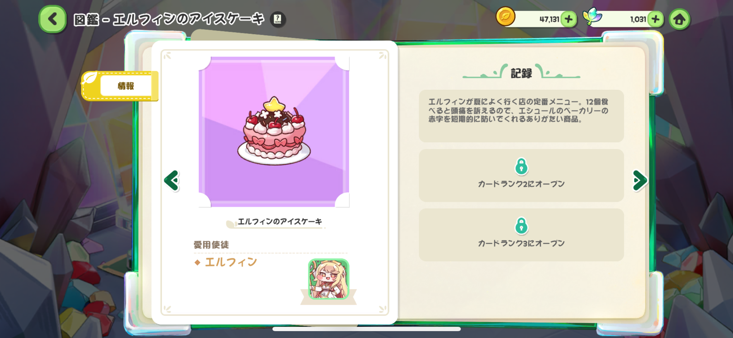Tap the crystal leaf currency icon
The height and width of the screenshot is (338, 733).
pyautogui.click(x=592, y=16)
